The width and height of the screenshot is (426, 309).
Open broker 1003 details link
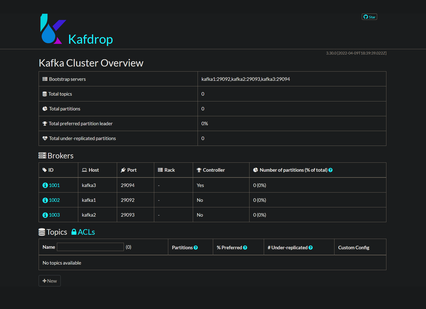(x=54, y=215)
